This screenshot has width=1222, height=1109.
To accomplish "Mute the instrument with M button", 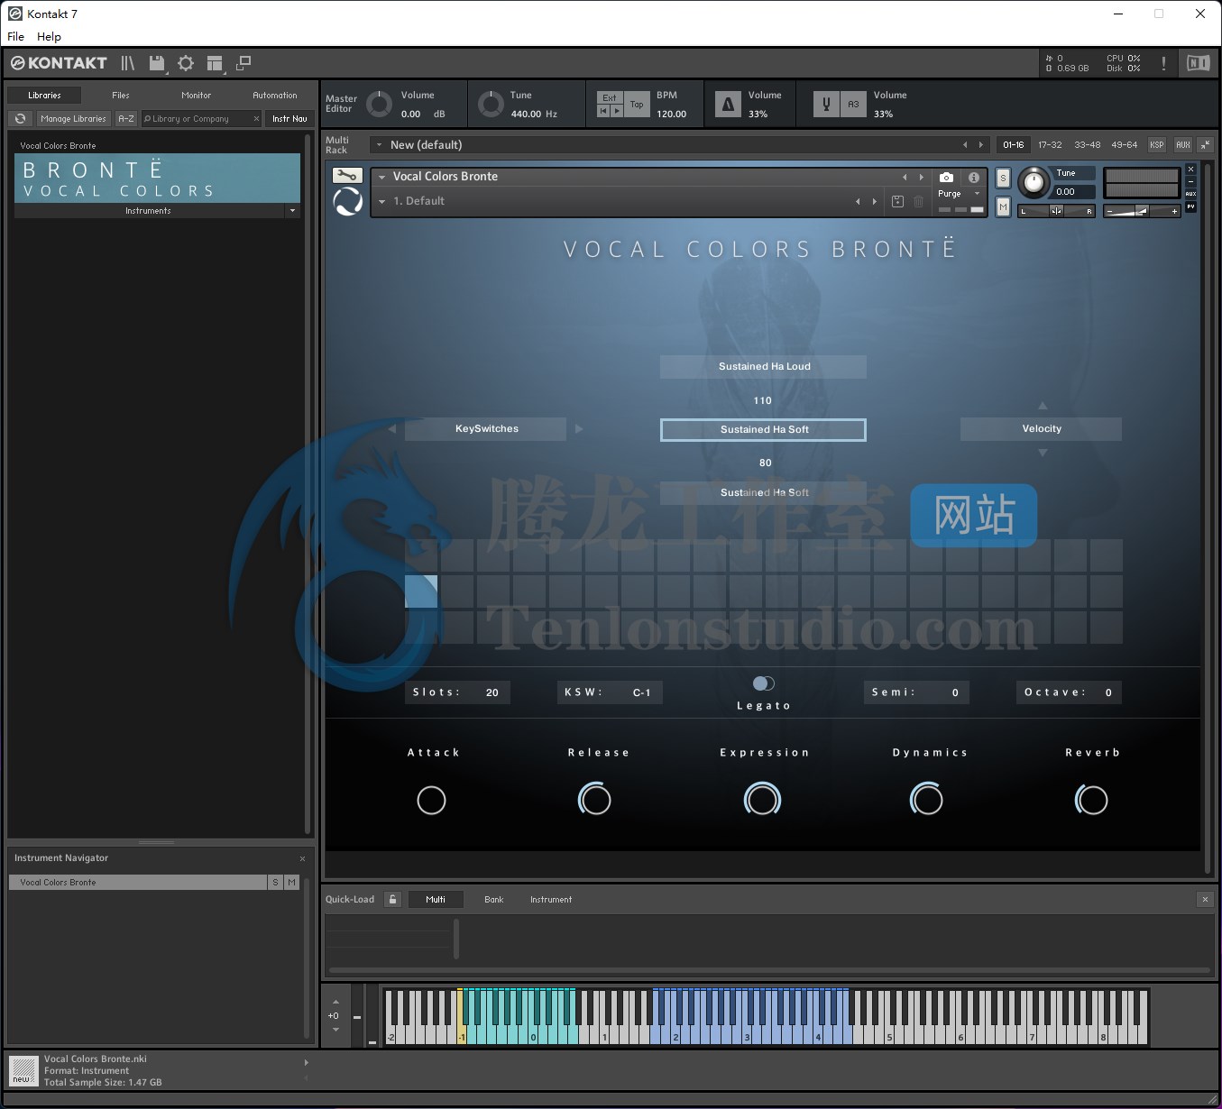I will click(1003, 207).
